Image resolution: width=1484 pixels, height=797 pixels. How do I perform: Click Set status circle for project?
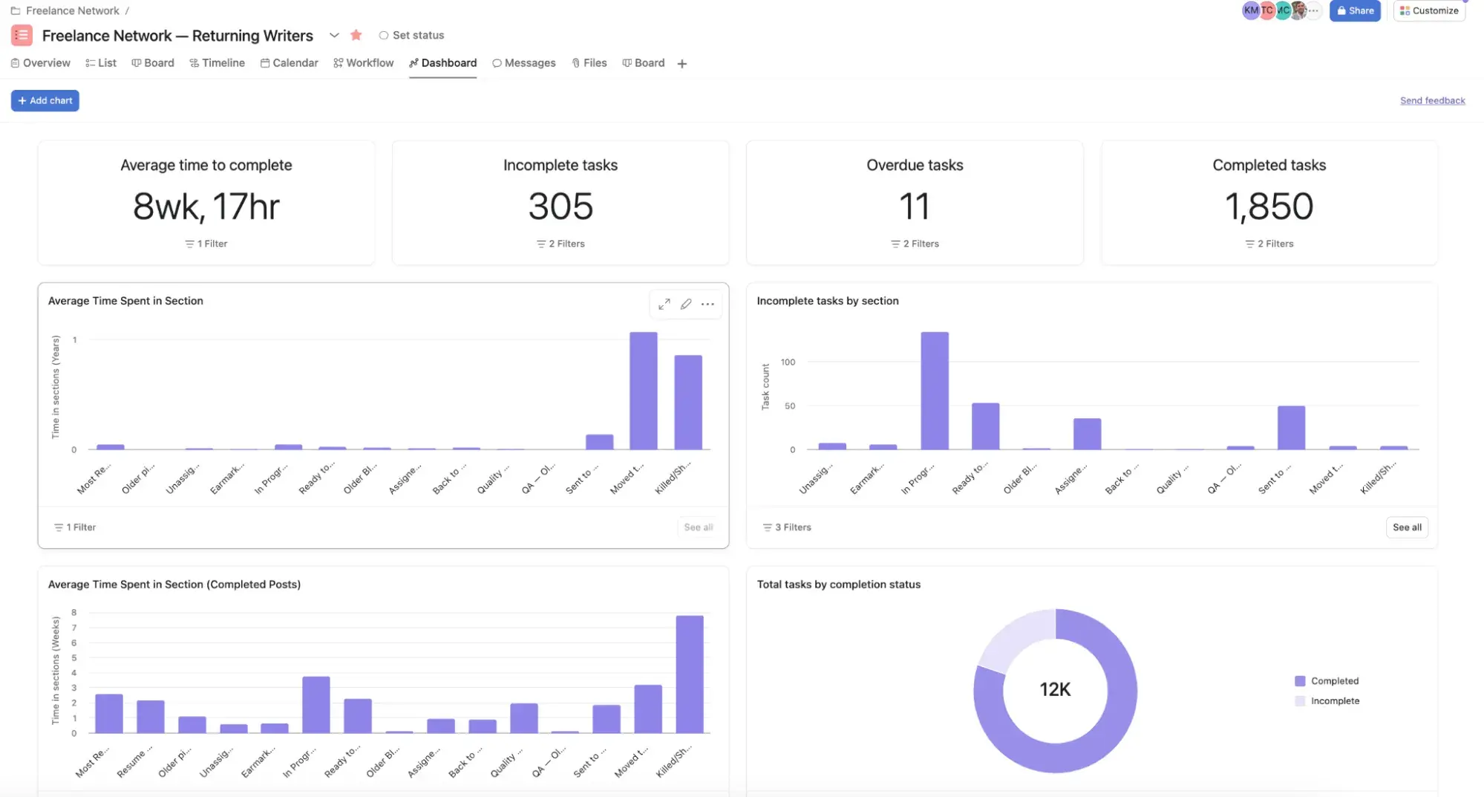coord(384,35)
